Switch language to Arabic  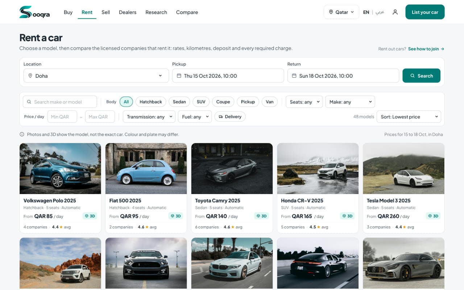click(380, 12)
